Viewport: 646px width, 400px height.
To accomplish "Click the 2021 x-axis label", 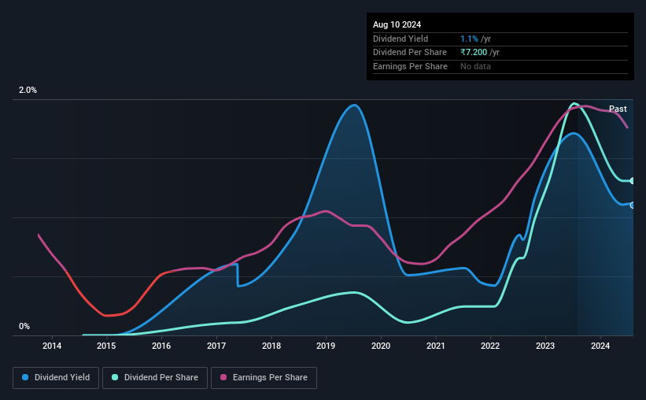I will click(435, 346).
